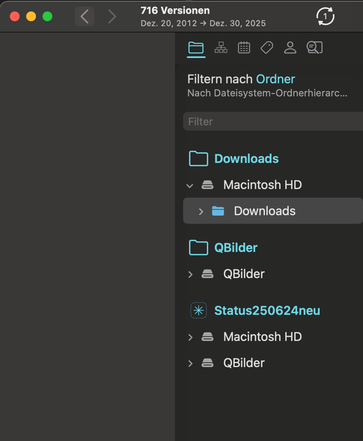This screenshot has height=441, width=363.
Task: Click the sync icon with badge 1
Action: [325, 17]
